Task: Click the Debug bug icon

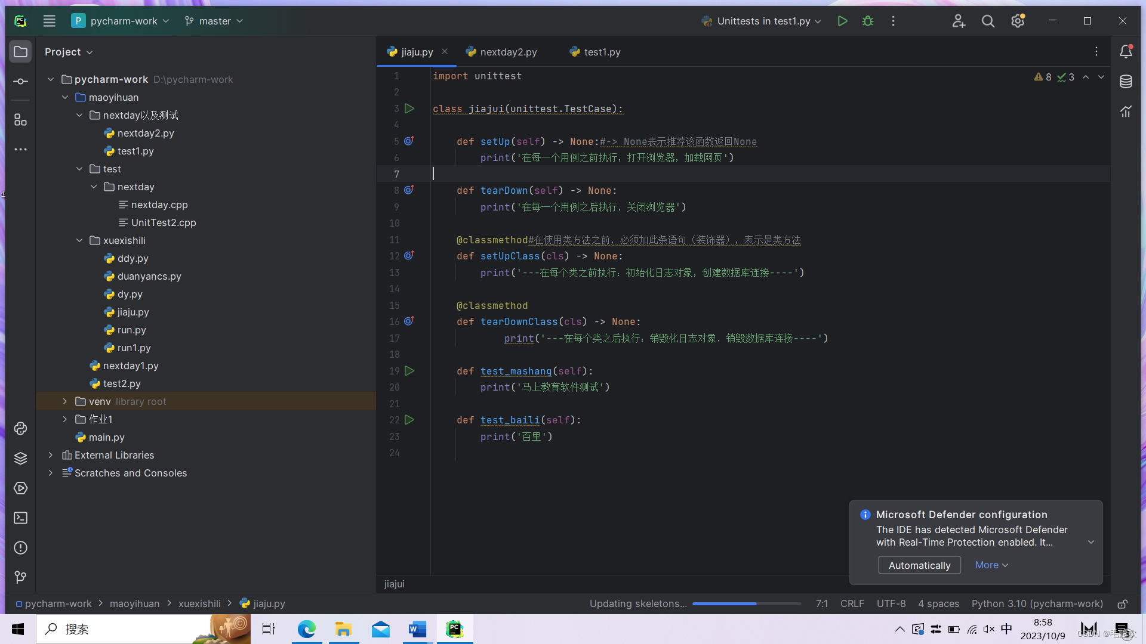Action: [x=868, y=21]
